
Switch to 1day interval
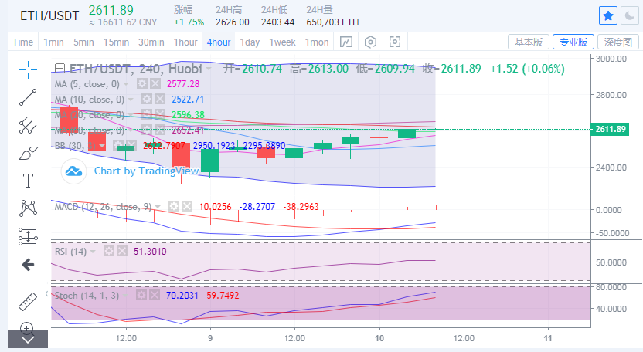250,42
